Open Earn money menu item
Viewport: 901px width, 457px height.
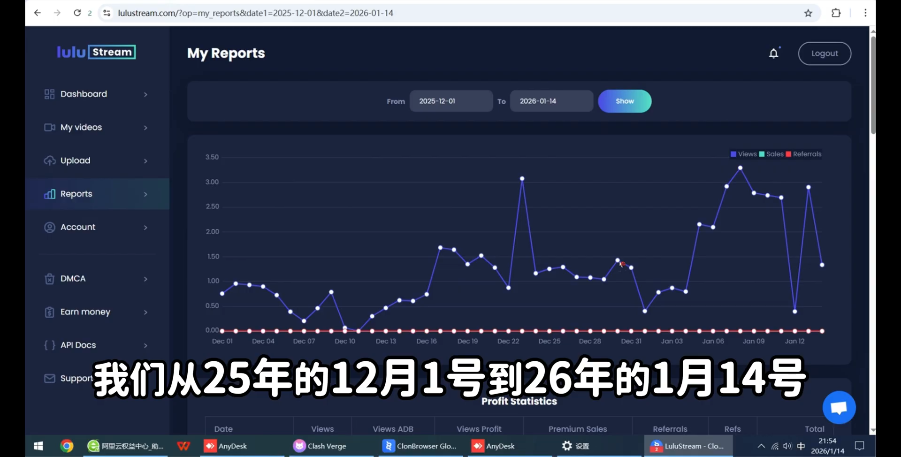[x=97, y=312]
